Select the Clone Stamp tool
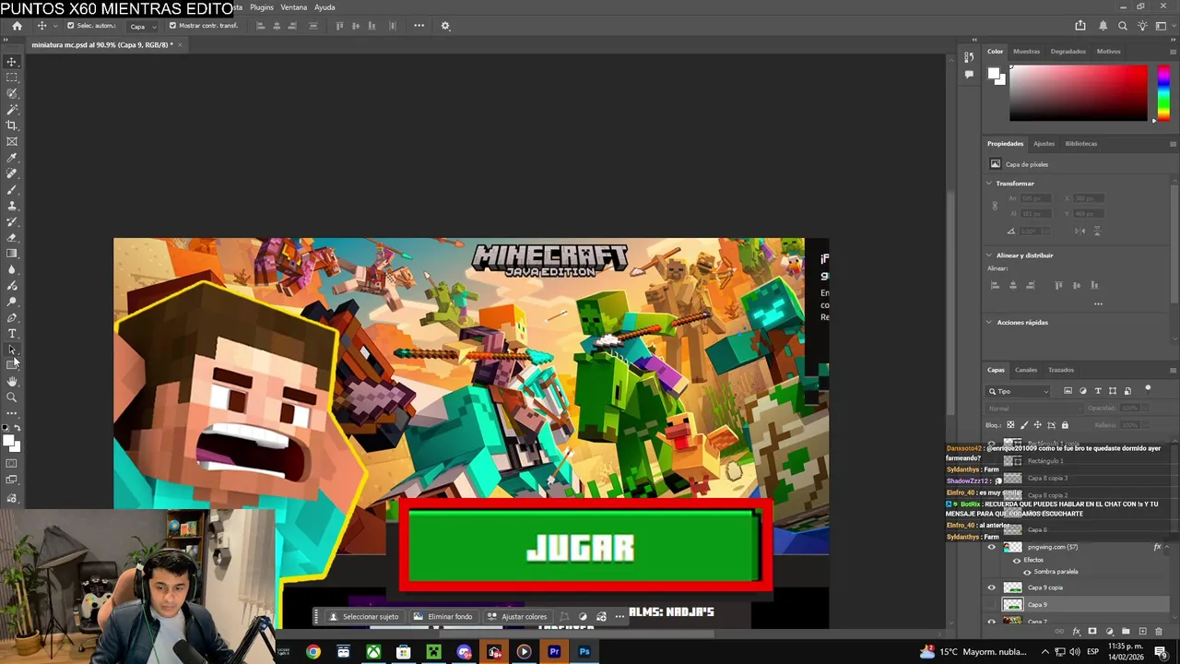 (12, 206)
